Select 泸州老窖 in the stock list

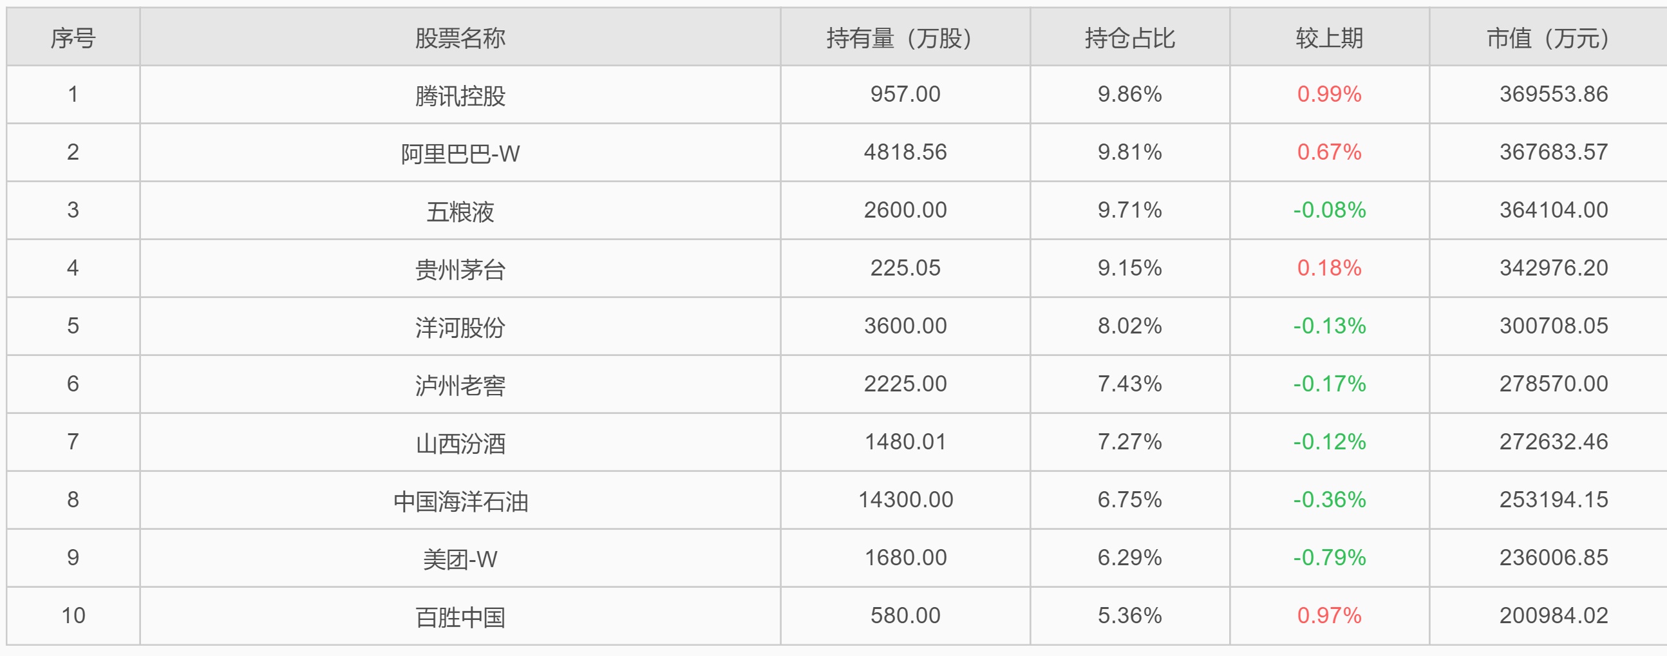coord(460,385)
